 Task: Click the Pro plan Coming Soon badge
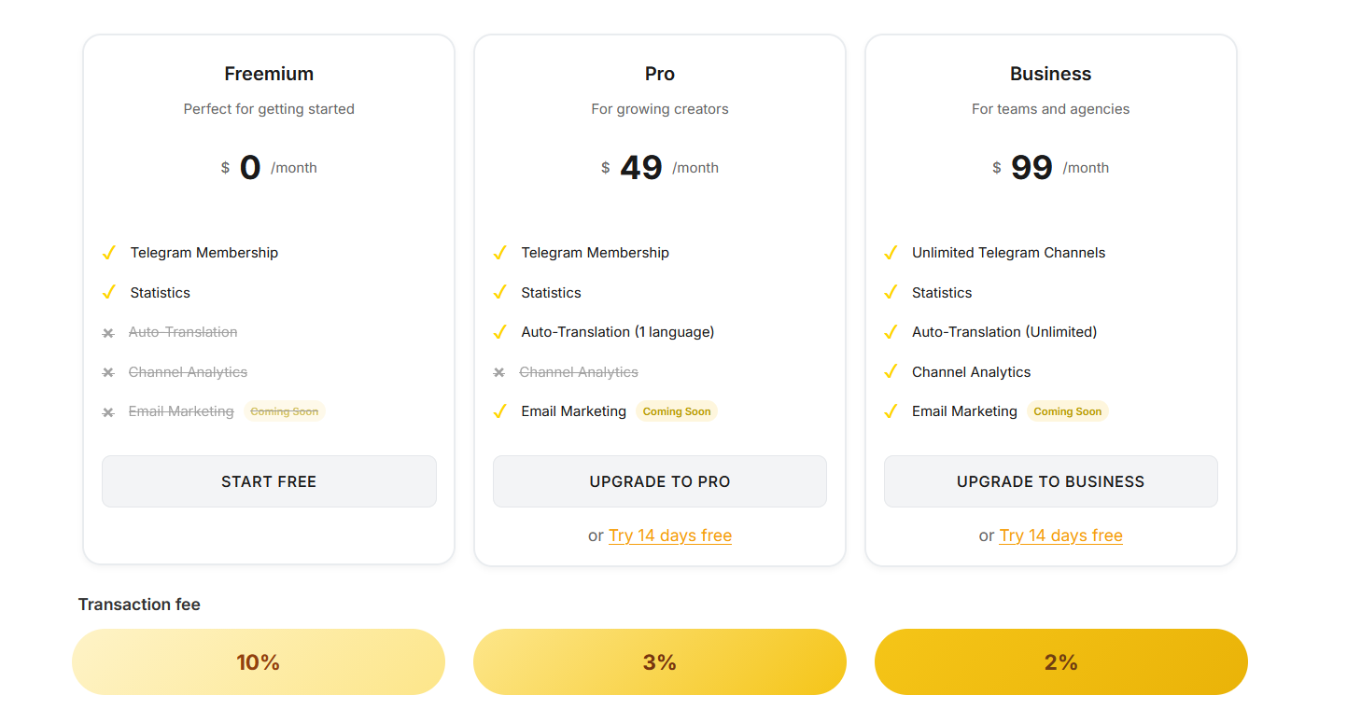click(x=677, y=411)
